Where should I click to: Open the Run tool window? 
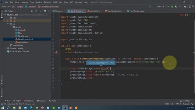coord(7,101)
